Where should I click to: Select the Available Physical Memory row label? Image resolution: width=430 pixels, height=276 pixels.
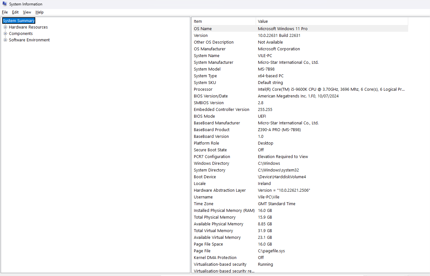[219, 224]
